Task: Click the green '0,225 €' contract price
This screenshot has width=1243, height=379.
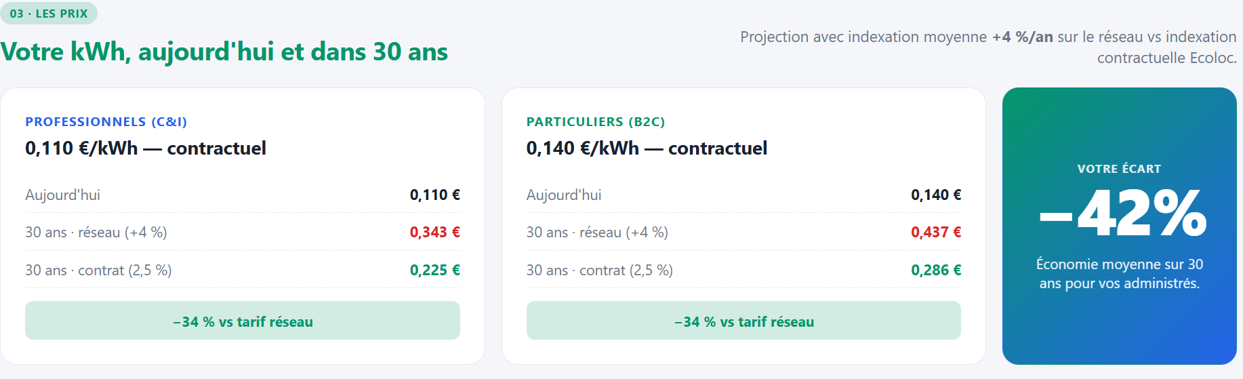Action: pyautogui.click(x=434, y=271)
